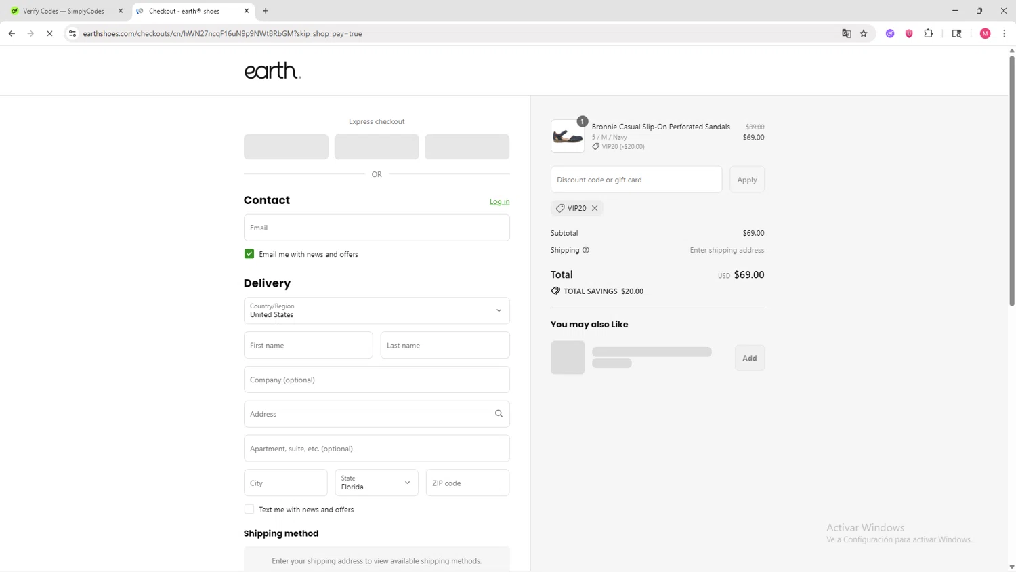Open the purple circular extension icon
The width and height of the screenshot is (1016, 572).
tap(890, 33)
